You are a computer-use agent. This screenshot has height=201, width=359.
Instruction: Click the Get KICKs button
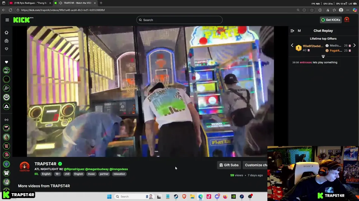click(x=331, y=20)
